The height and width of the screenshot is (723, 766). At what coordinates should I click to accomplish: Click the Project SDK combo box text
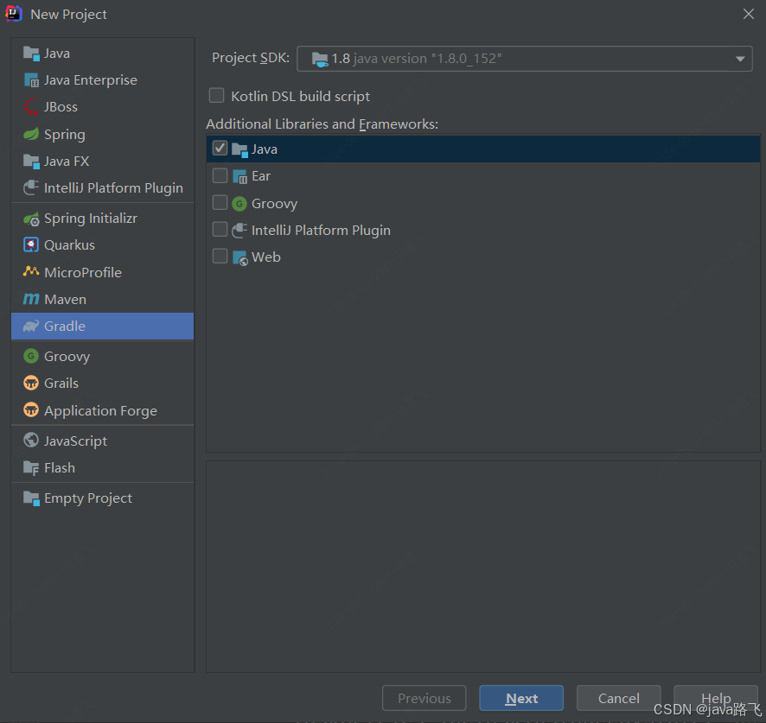point(416,59)
